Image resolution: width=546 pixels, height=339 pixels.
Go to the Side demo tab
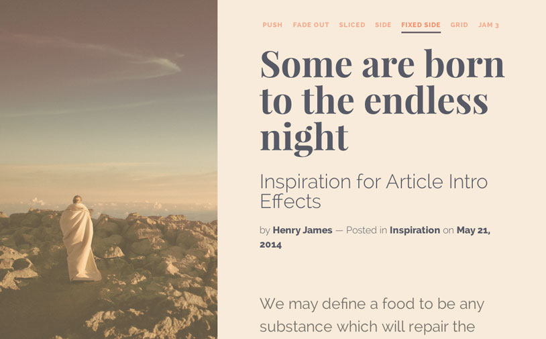(383, 25)
